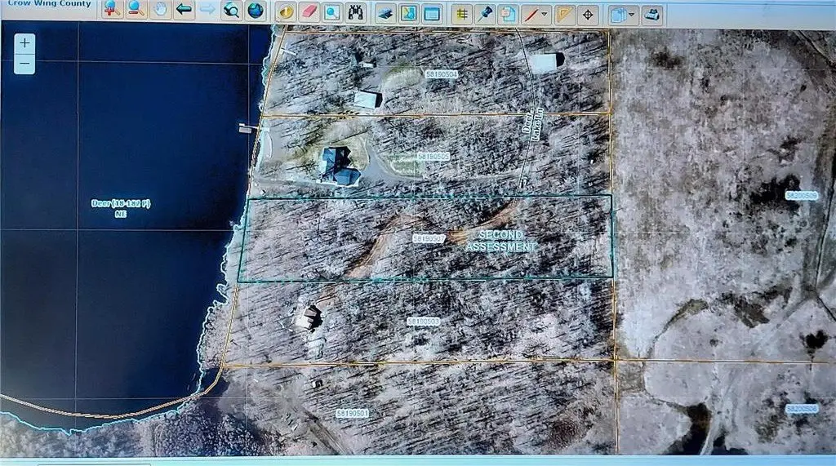
Task: Expand the export pages dropdown arrow
Action: [633, 15]
